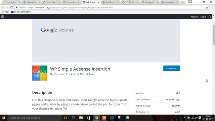Click the taskbar clock showing 20:07
Screen dimensions: 215x121
pyautogui.click(x=208, y=118)
